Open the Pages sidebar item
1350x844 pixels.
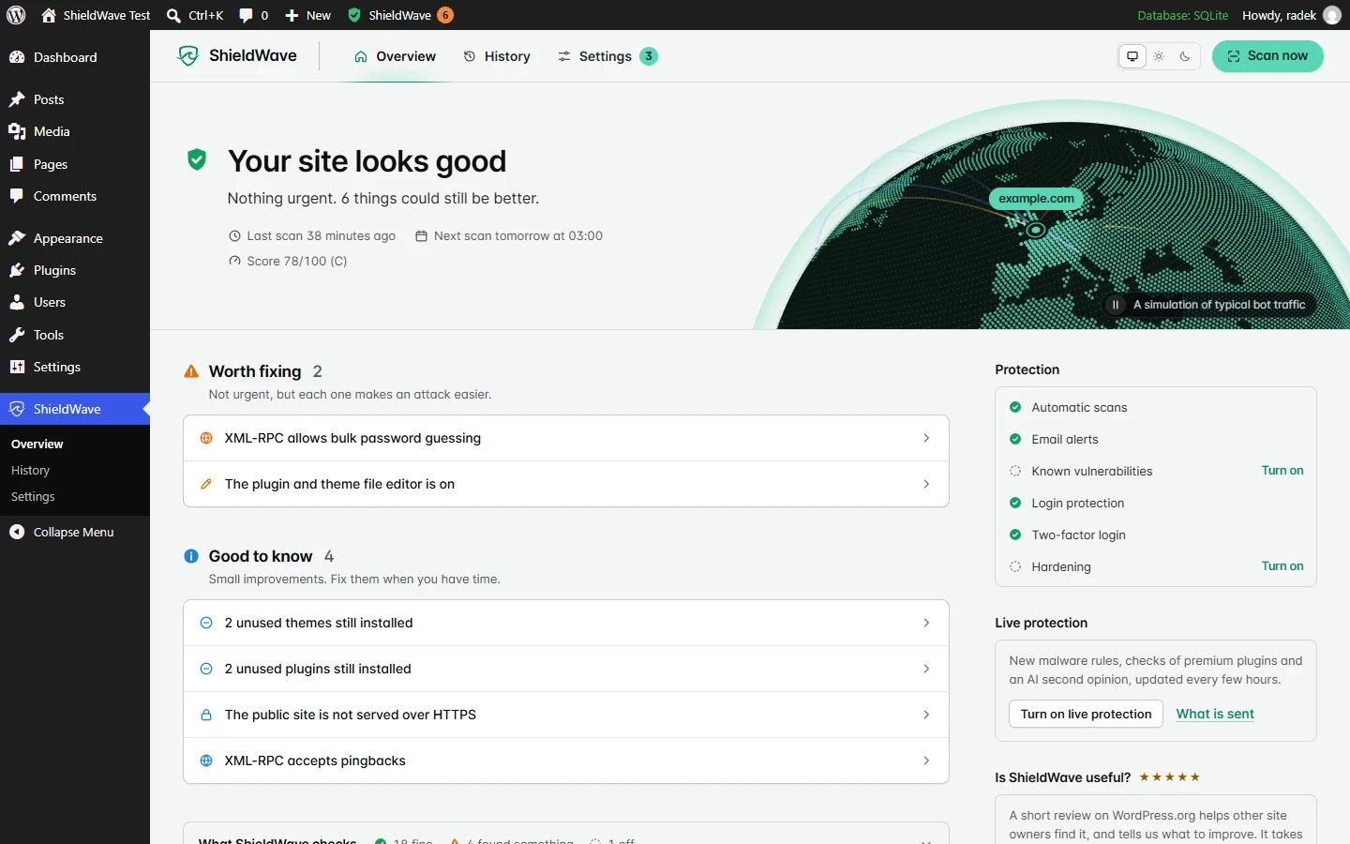coord(75,164)
